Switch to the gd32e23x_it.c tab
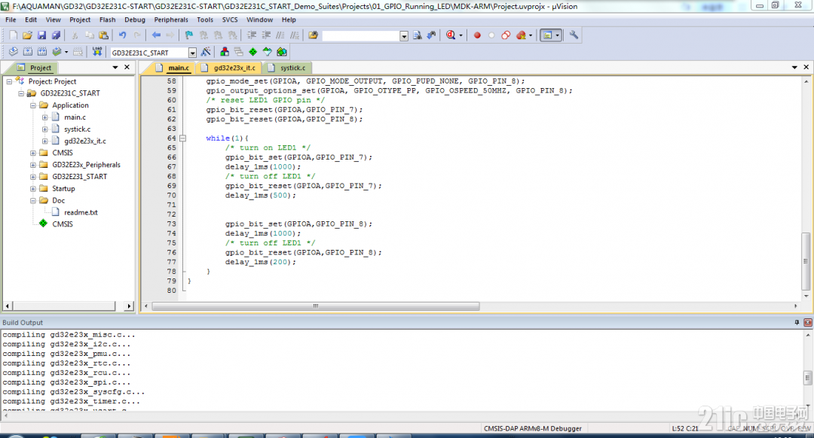Image resolution: width=814 pixels, height=438 pixels. click(229, 68)
